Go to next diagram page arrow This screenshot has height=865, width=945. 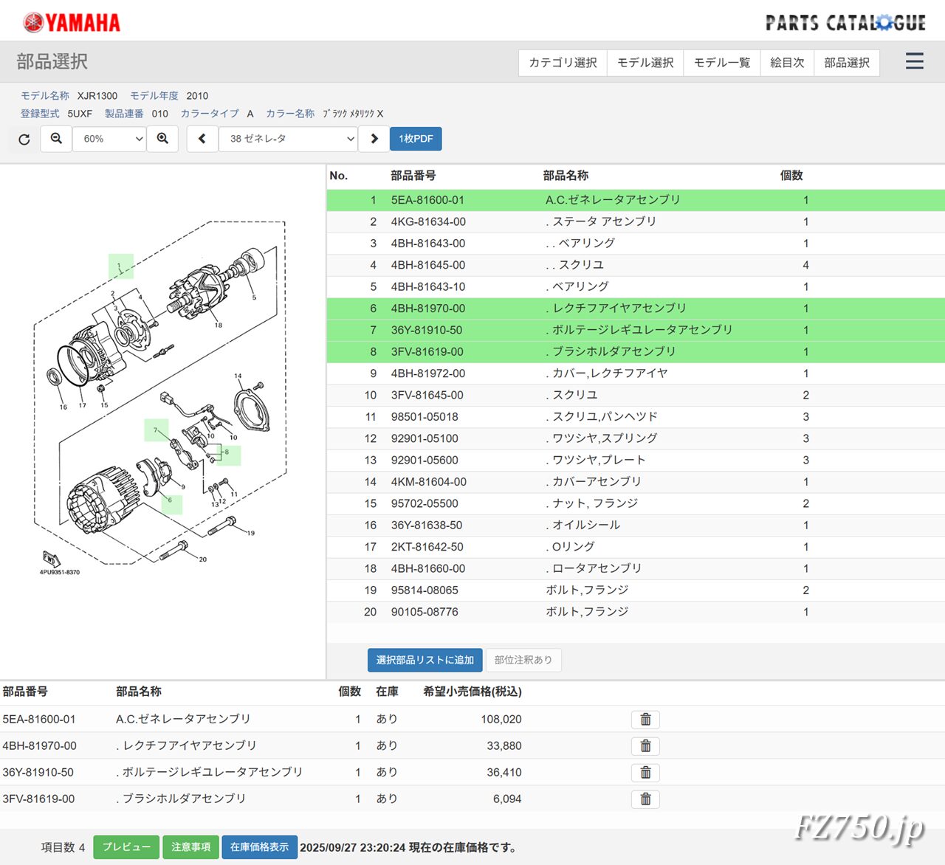(374, 139)
